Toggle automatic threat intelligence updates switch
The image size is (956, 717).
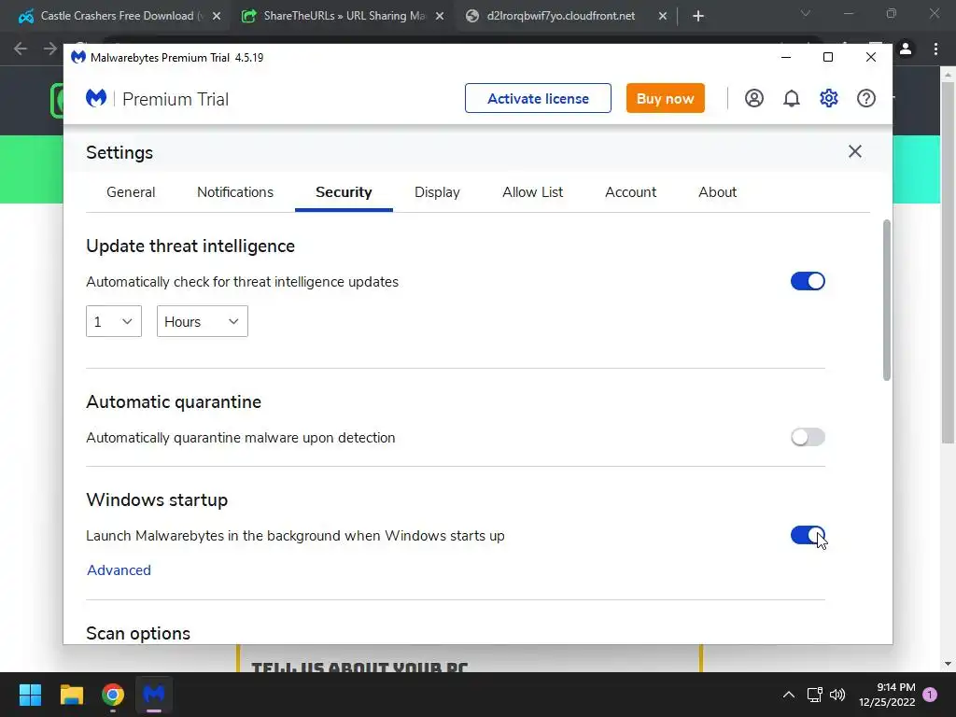(808, 281)
